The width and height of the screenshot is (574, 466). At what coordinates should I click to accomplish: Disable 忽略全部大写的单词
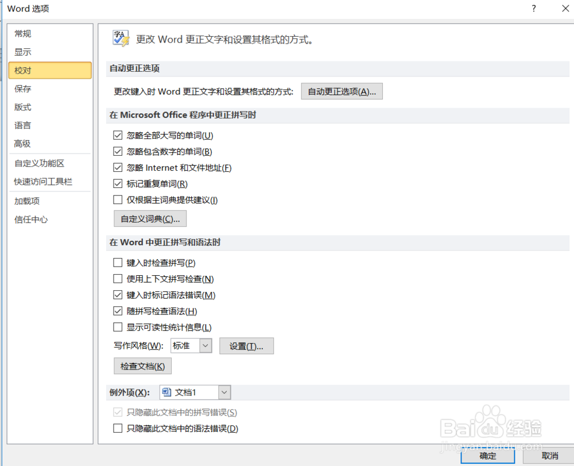click(118, 135)
